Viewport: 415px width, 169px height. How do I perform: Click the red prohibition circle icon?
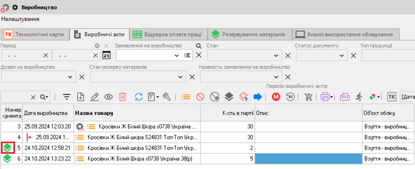(200, 97)
